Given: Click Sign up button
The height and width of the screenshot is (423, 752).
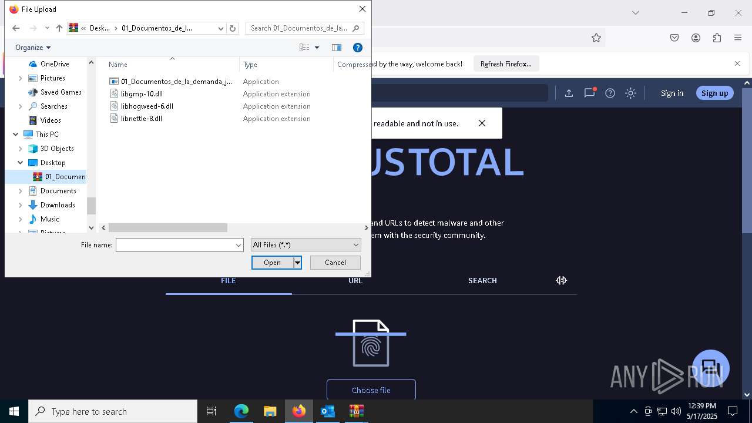Looking at the screenshot, I should tap(714, 93).
